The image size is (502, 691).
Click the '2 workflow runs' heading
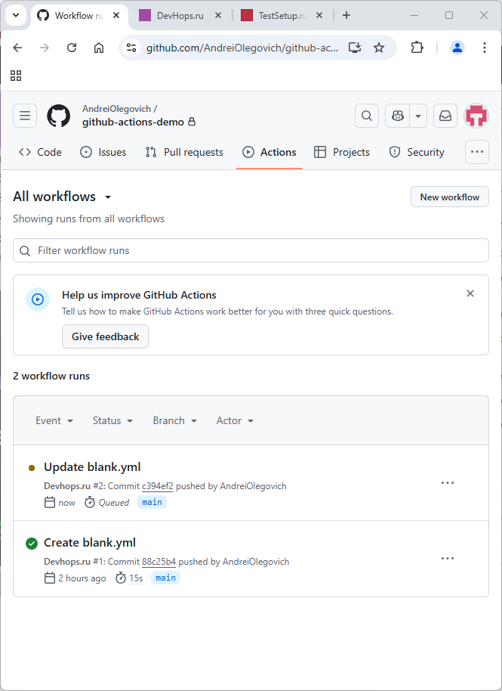pos(51,376)
